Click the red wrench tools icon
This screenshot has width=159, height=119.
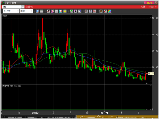[x=105, y=11]
